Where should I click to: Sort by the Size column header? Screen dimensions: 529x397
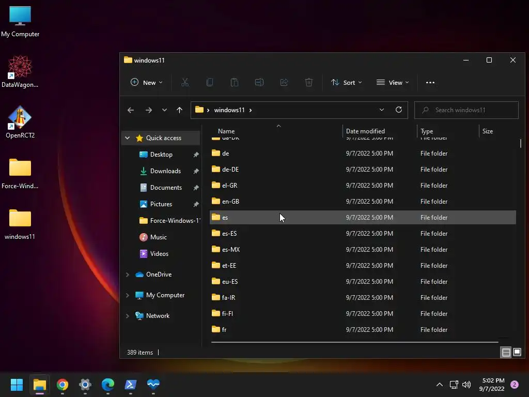click(x=488, y=131)
